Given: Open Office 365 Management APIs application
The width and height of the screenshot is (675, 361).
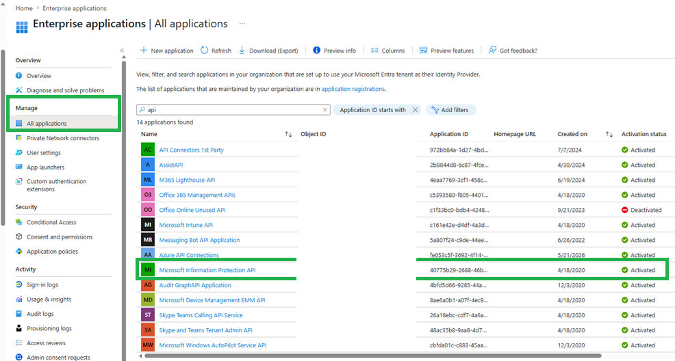Looking at the screenshot, I should pos(197,195).
